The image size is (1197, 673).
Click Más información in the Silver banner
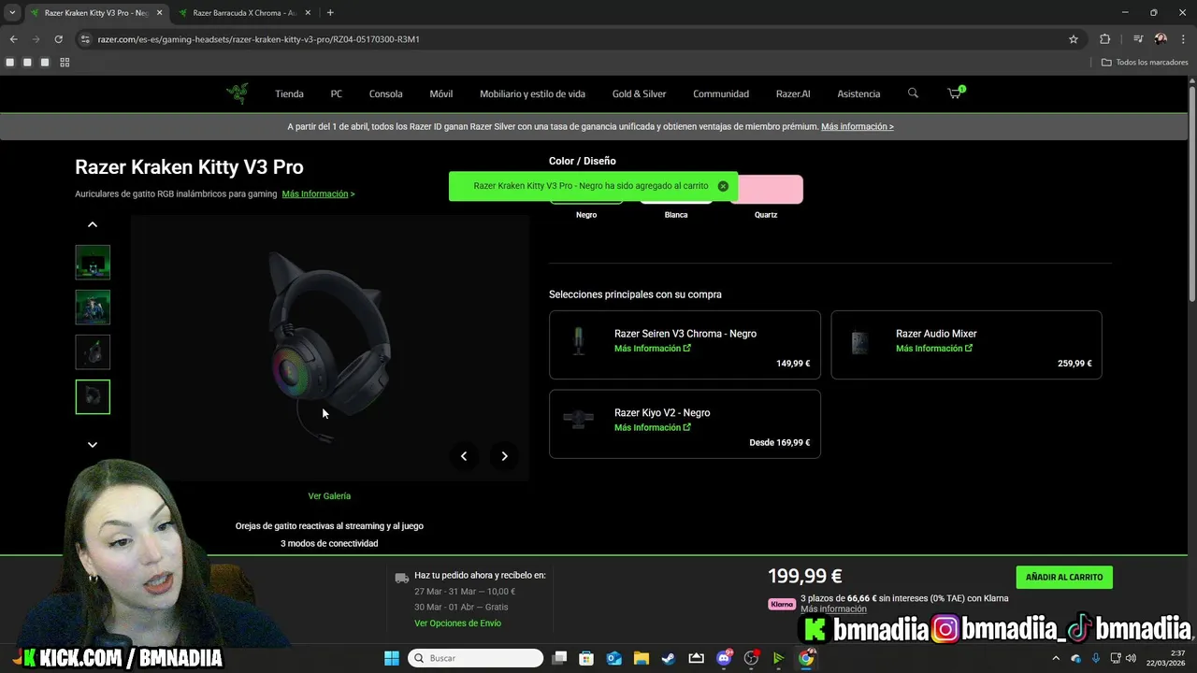pyautogui.click(x=858, y=126)
